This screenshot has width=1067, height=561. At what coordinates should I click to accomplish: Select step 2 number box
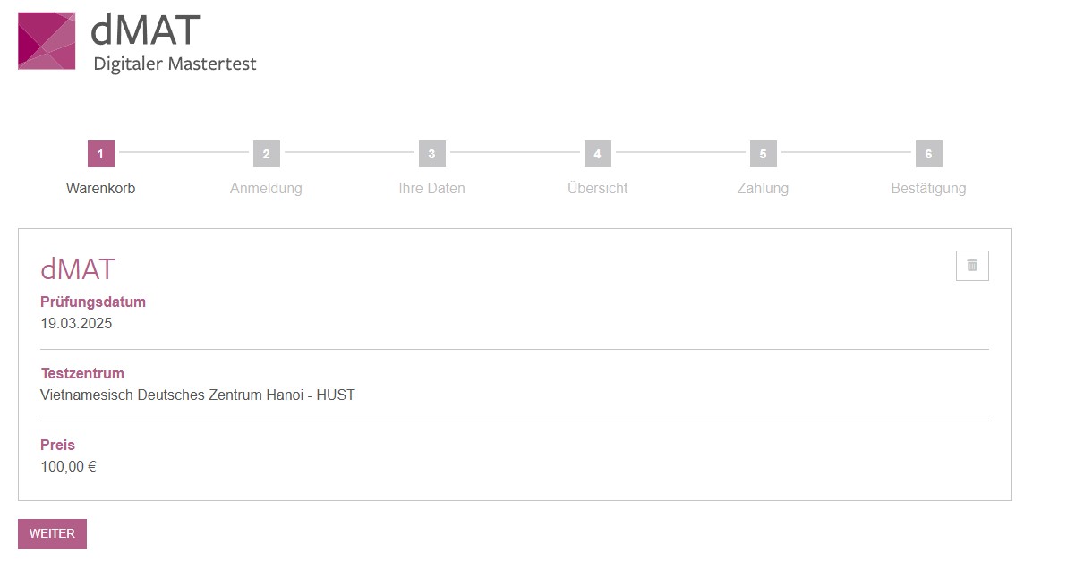point(266,154)
